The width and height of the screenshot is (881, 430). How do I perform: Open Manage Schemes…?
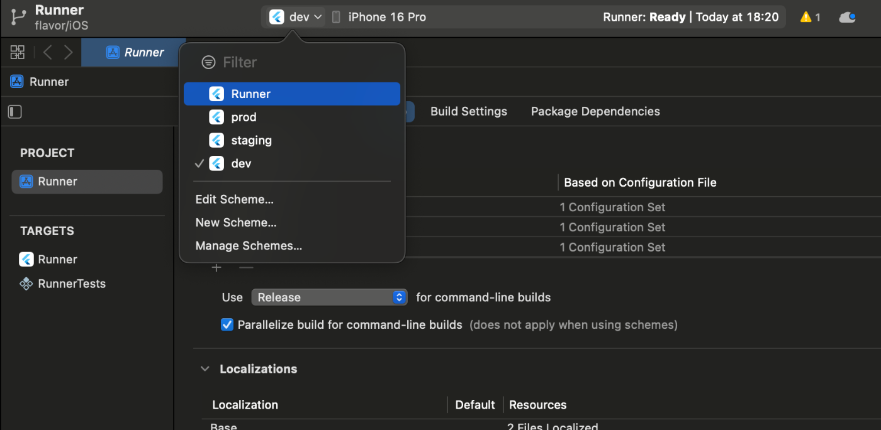click(249, 246)
